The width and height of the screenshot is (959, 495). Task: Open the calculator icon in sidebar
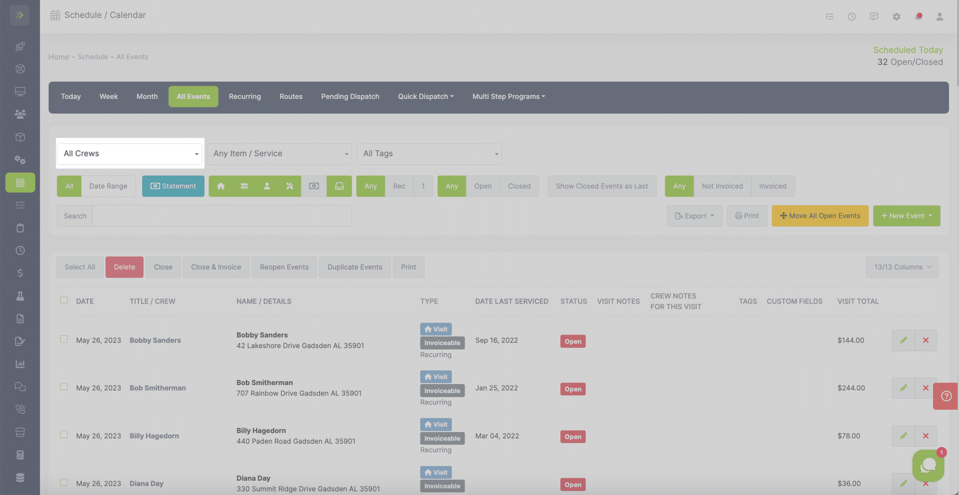point(20,455)
